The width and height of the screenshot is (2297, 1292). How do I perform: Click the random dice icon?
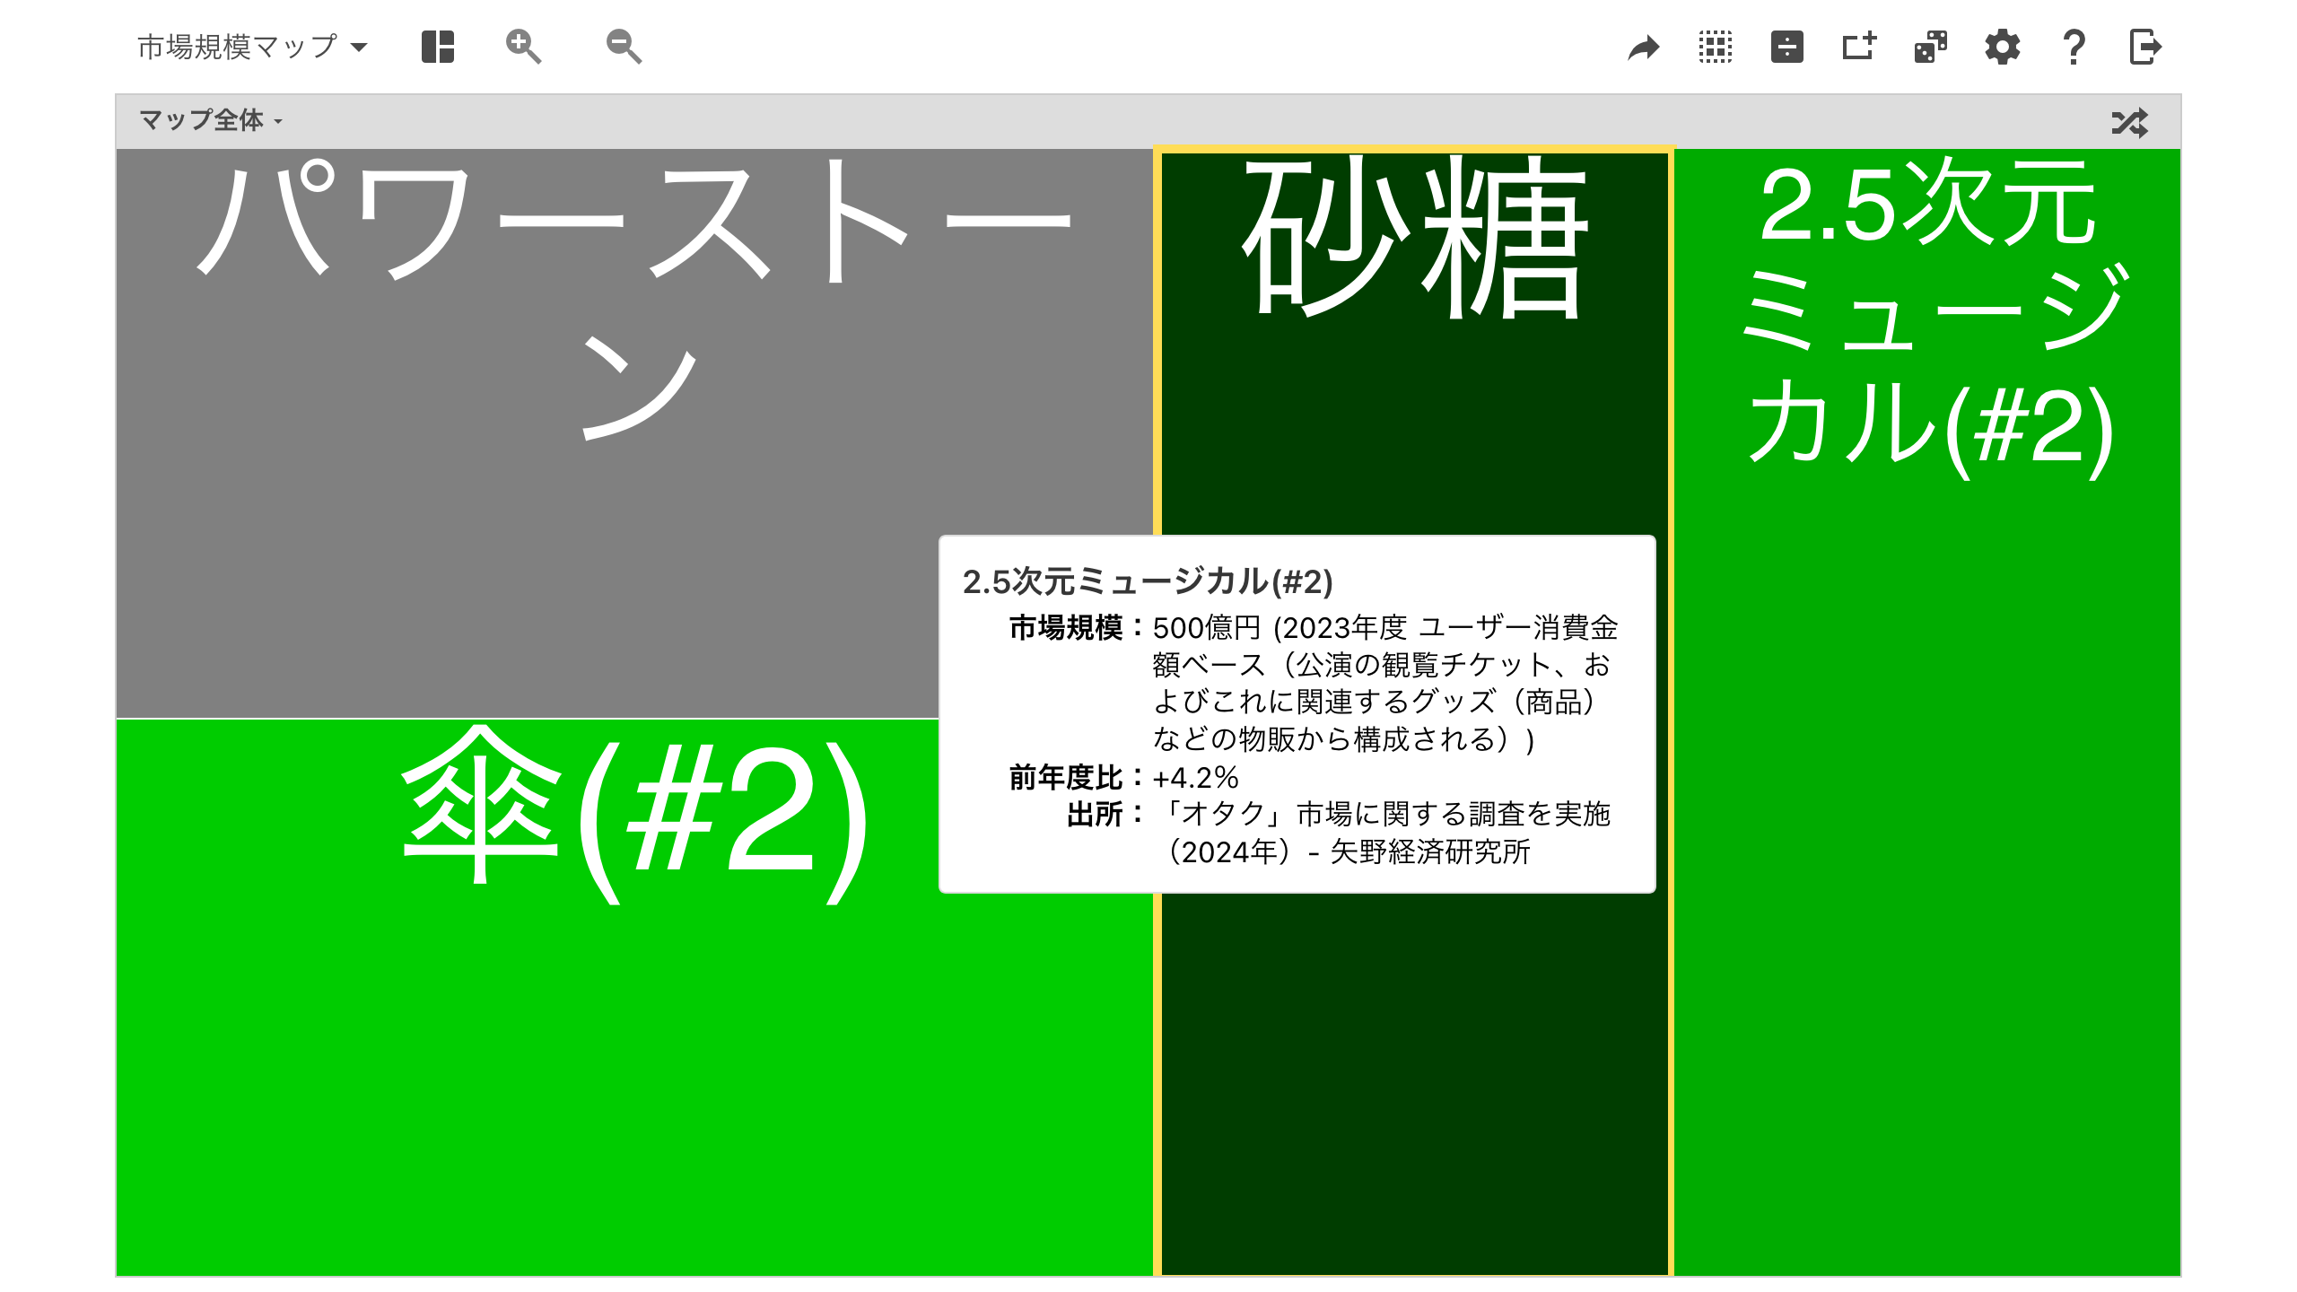coord(1931,47)
